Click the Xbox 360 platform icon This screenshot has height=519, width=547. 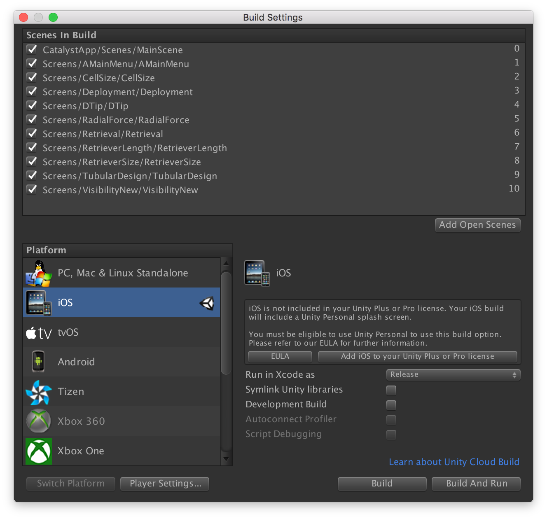click(x=38, y=421)
